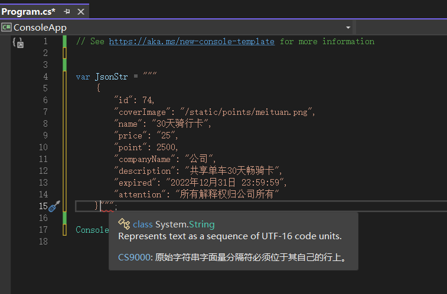Viewport: 447px width, 294px height.
Task: Click the "expired" date value on line 13
Action: [x=225, y=183]
